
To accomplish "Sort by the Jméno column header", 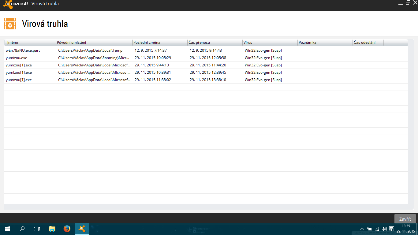I will [x=30, y=43].
